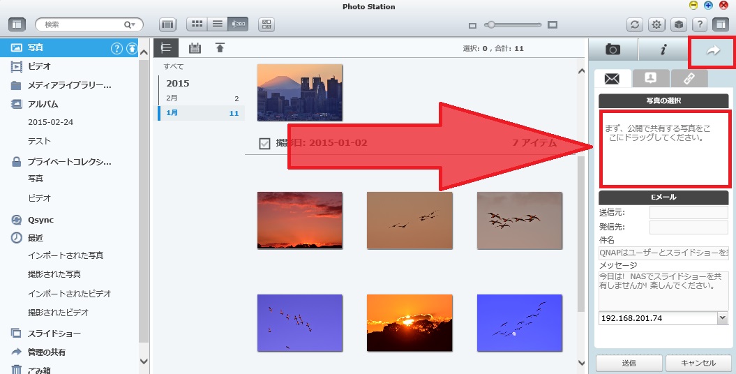This screenshot has height=374, width=736.
Task: Click the cube icon in top toolbar
Action: point(678,24)
